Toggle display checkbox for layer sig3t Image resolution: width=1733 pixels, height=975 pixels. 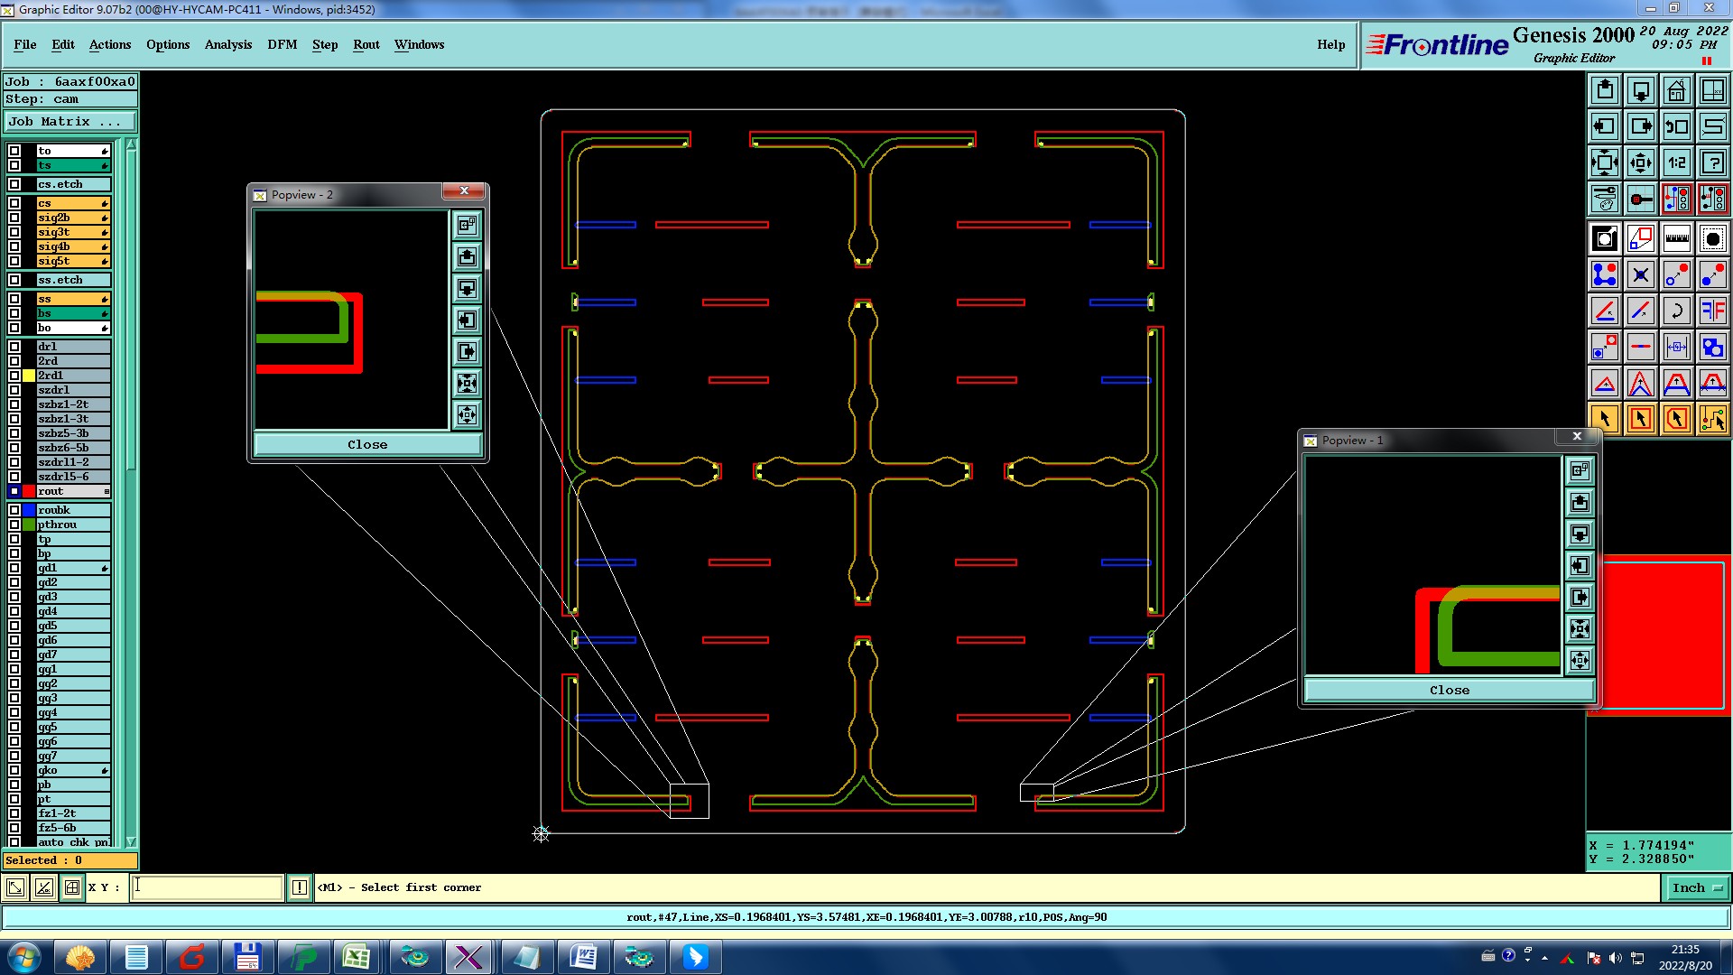tap(14, 232)
